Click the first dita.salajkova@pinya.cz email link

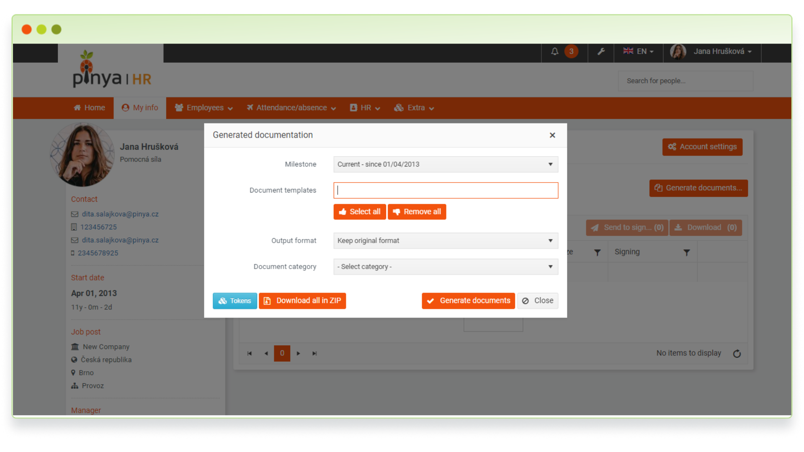(120, 214)
